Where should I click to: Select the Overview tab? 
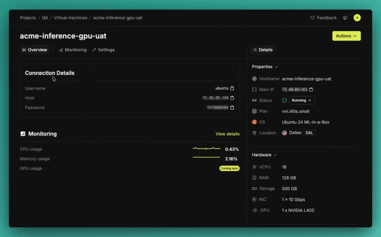click(x=35, y=50)
